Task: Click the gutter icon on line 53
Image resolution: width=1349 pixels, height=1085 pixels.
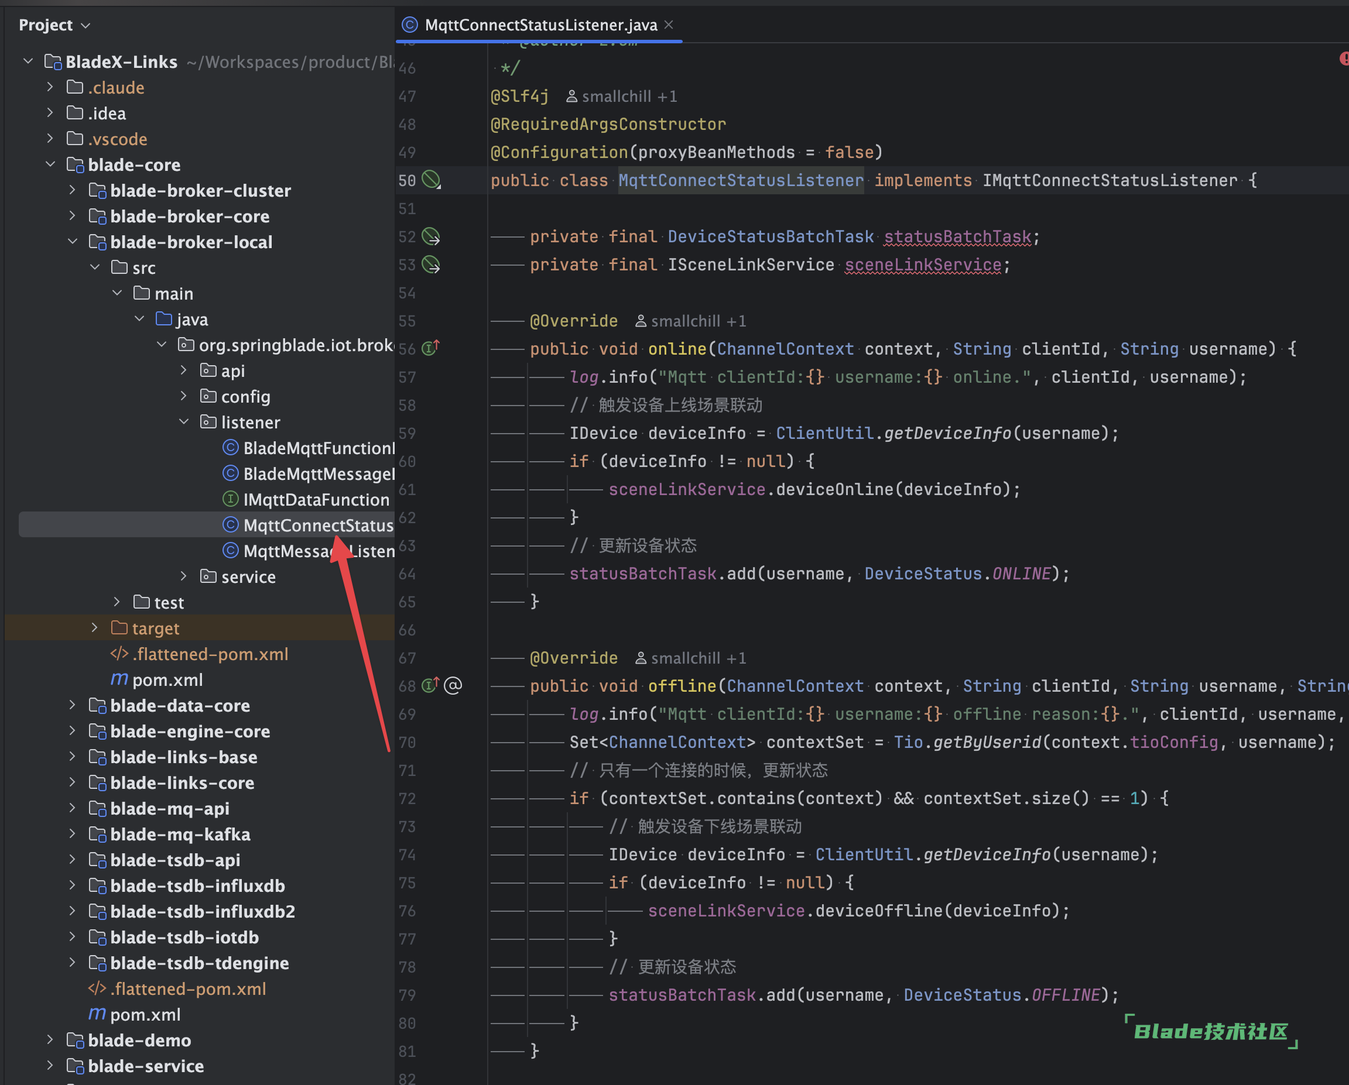Action: [431, 265]
